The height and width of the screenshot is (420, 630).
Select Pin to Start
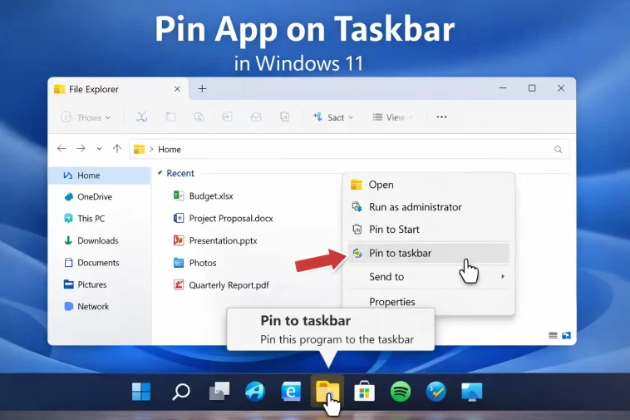tap(429, 229)
